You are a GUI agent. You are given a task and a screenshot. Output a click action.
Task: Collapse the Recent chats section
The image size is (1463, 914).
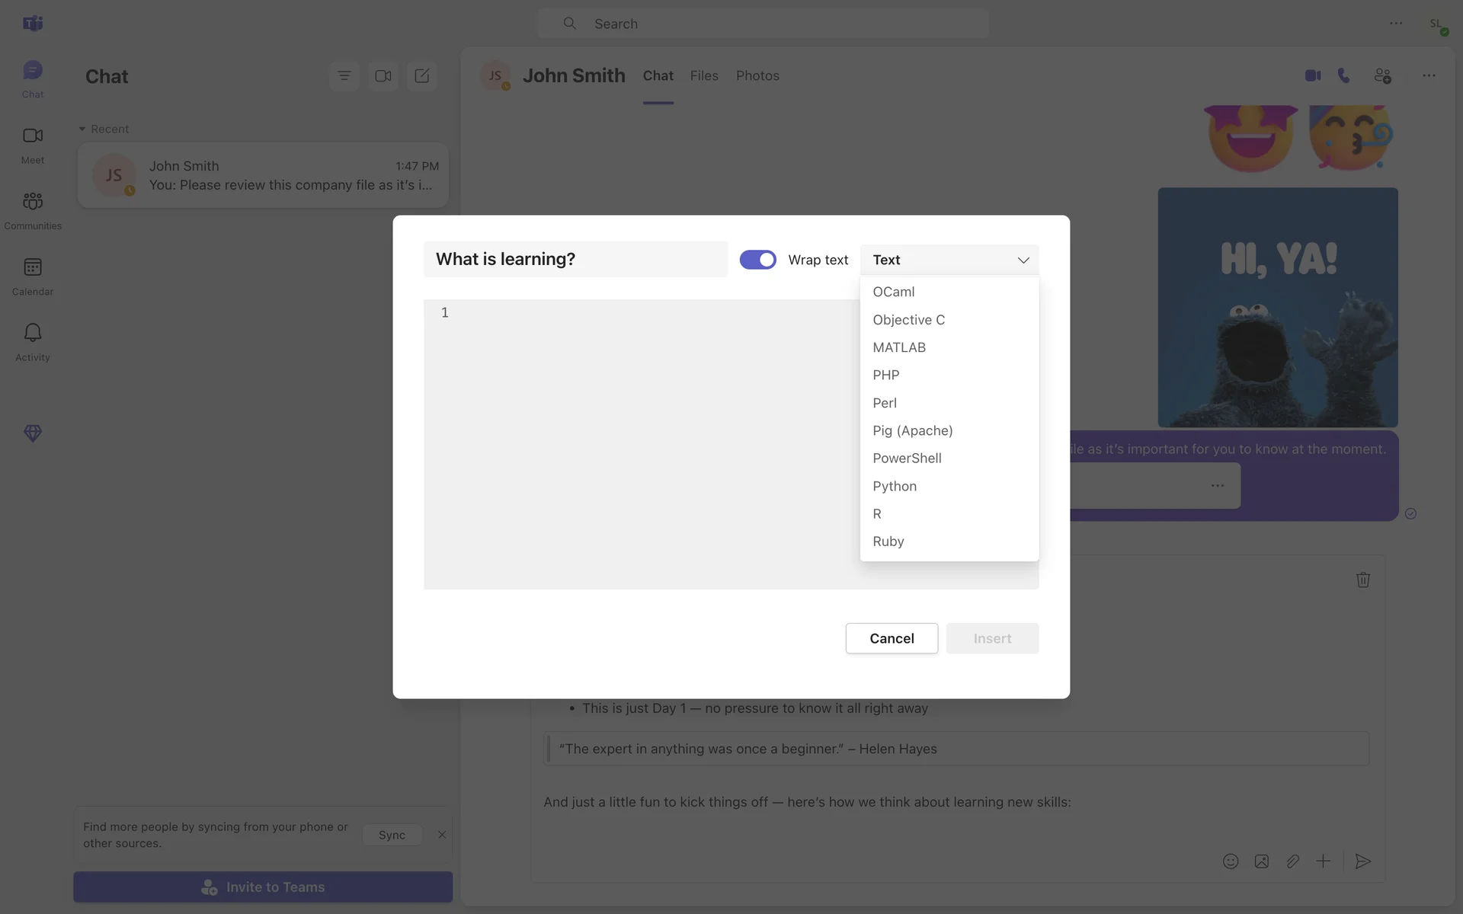[x=82, y=129]
